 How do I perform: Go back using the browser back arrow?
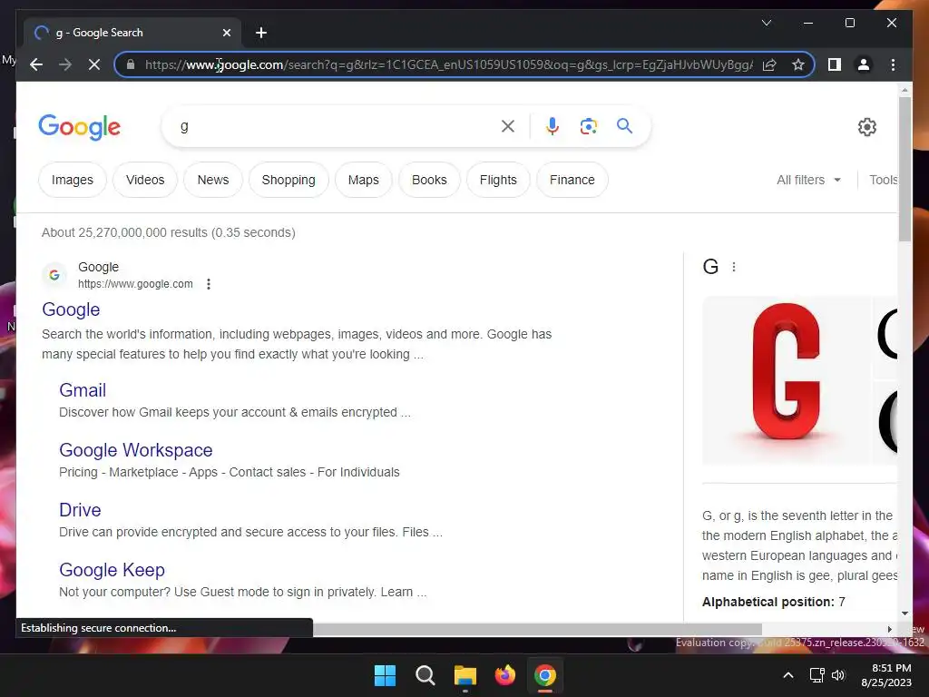tap(36, 64)
